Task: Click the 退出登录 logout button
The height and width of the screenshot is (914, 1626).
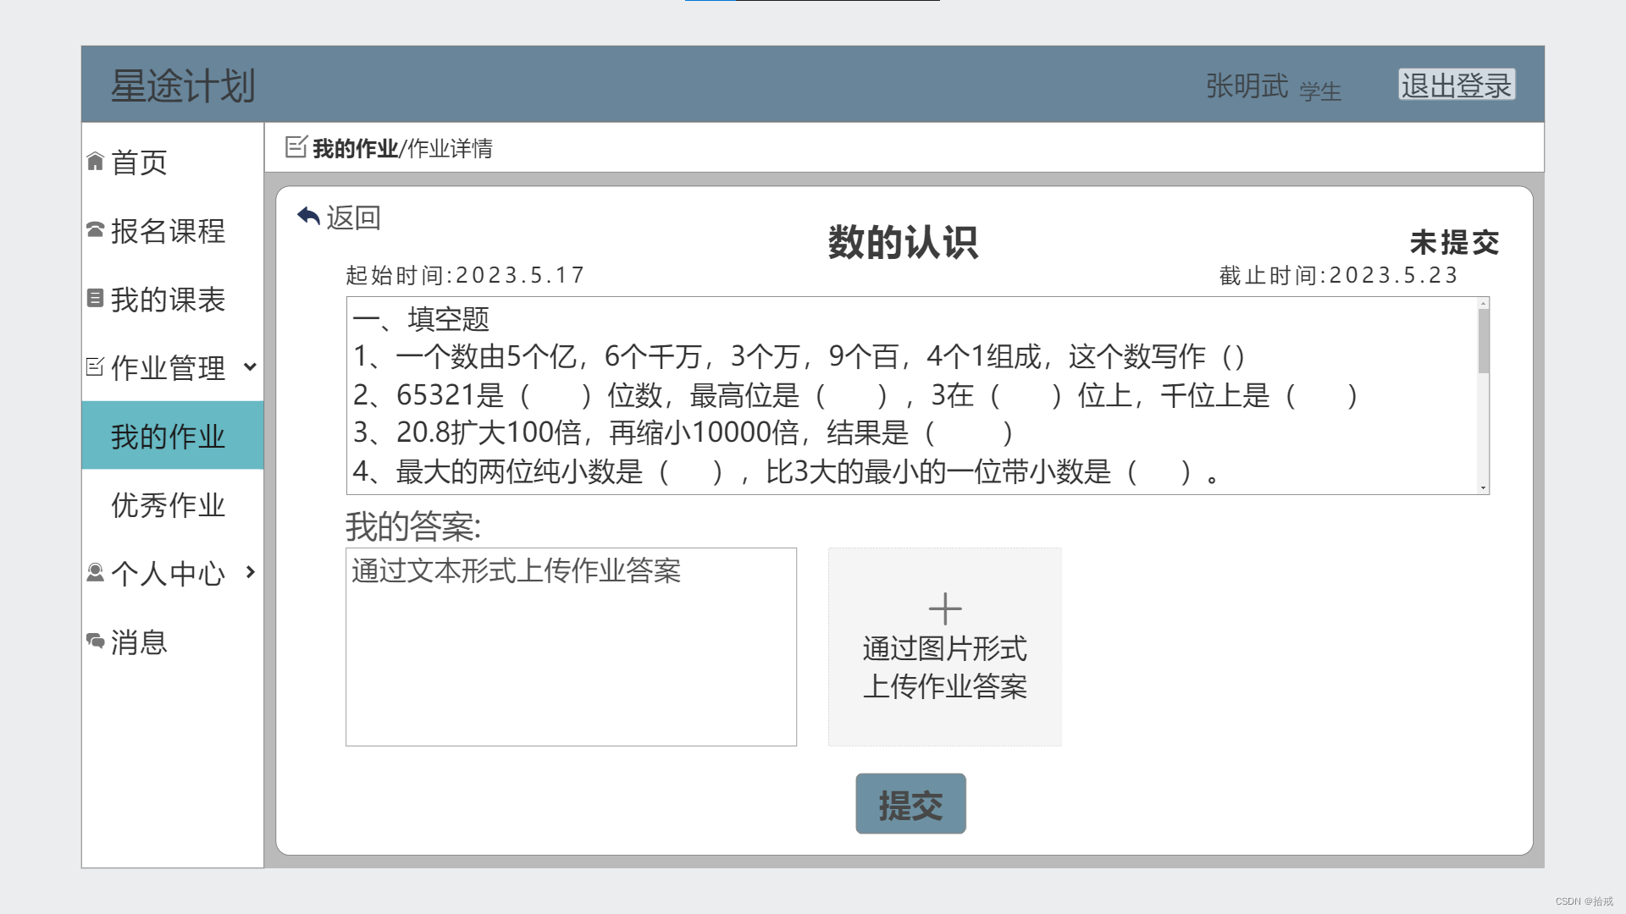Action: pos(1456,85)
